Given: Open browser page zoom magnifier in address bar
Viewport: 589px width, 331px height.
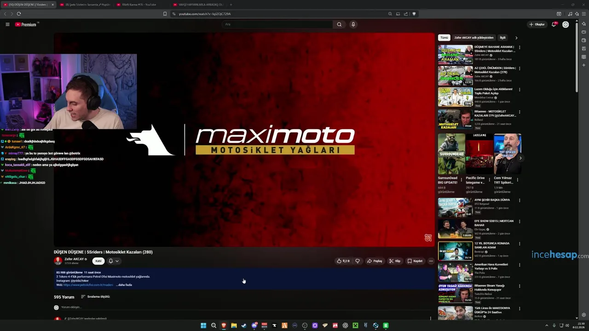Looking at the screenshot, I should pos(390,14).
